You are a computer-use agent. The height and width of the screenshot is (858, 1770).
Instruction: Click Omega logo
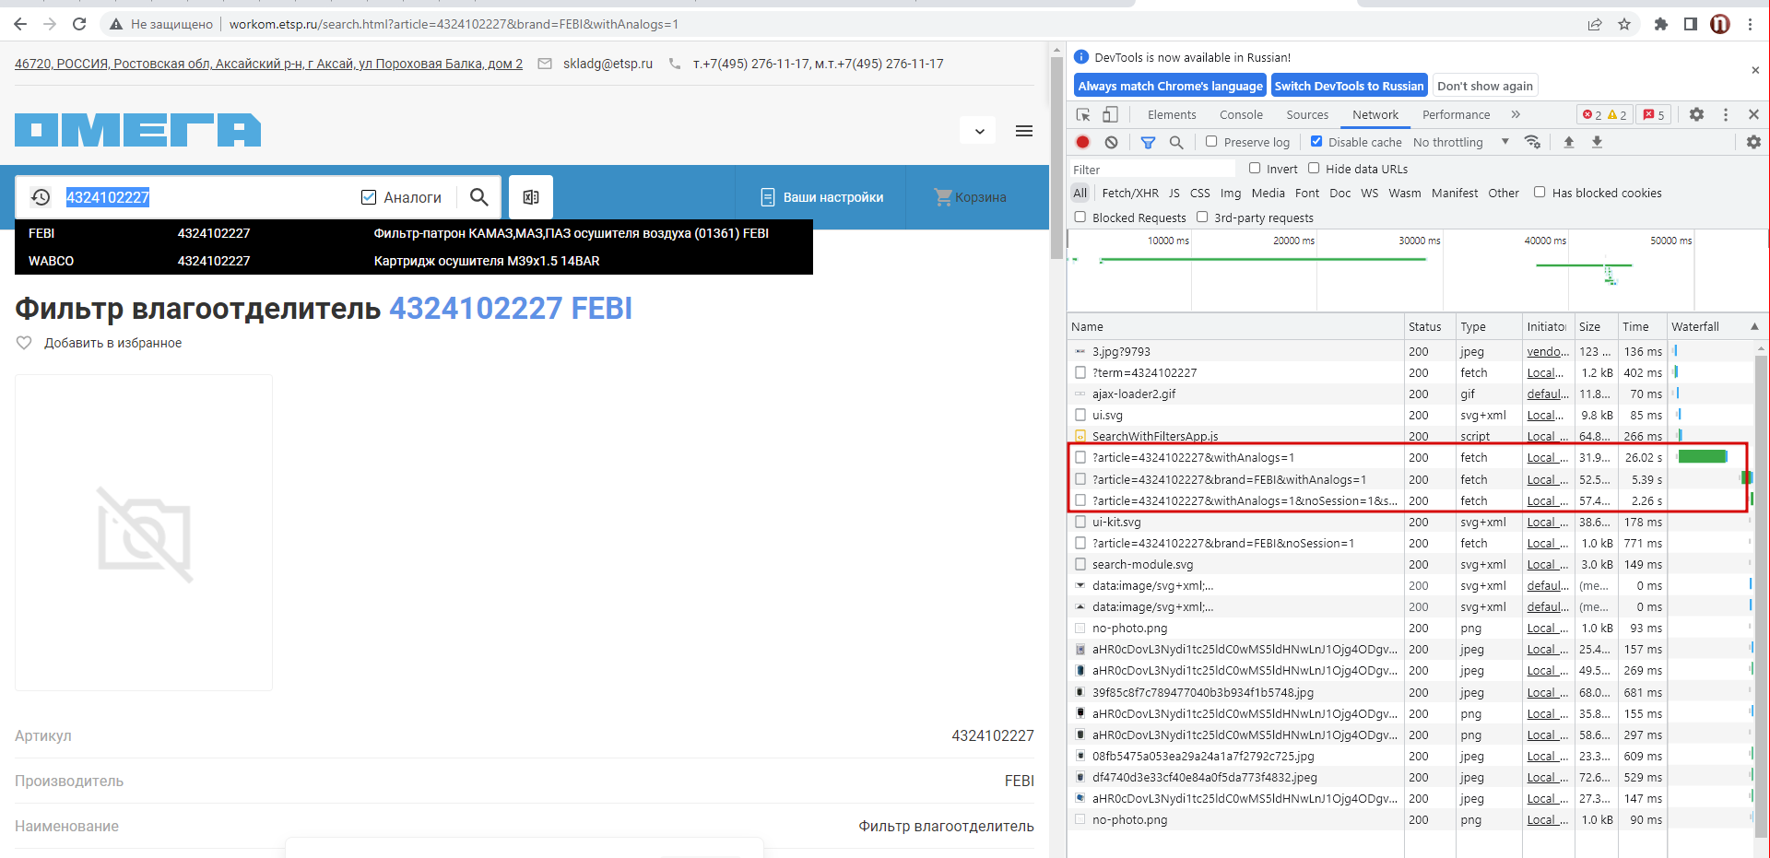138,130
